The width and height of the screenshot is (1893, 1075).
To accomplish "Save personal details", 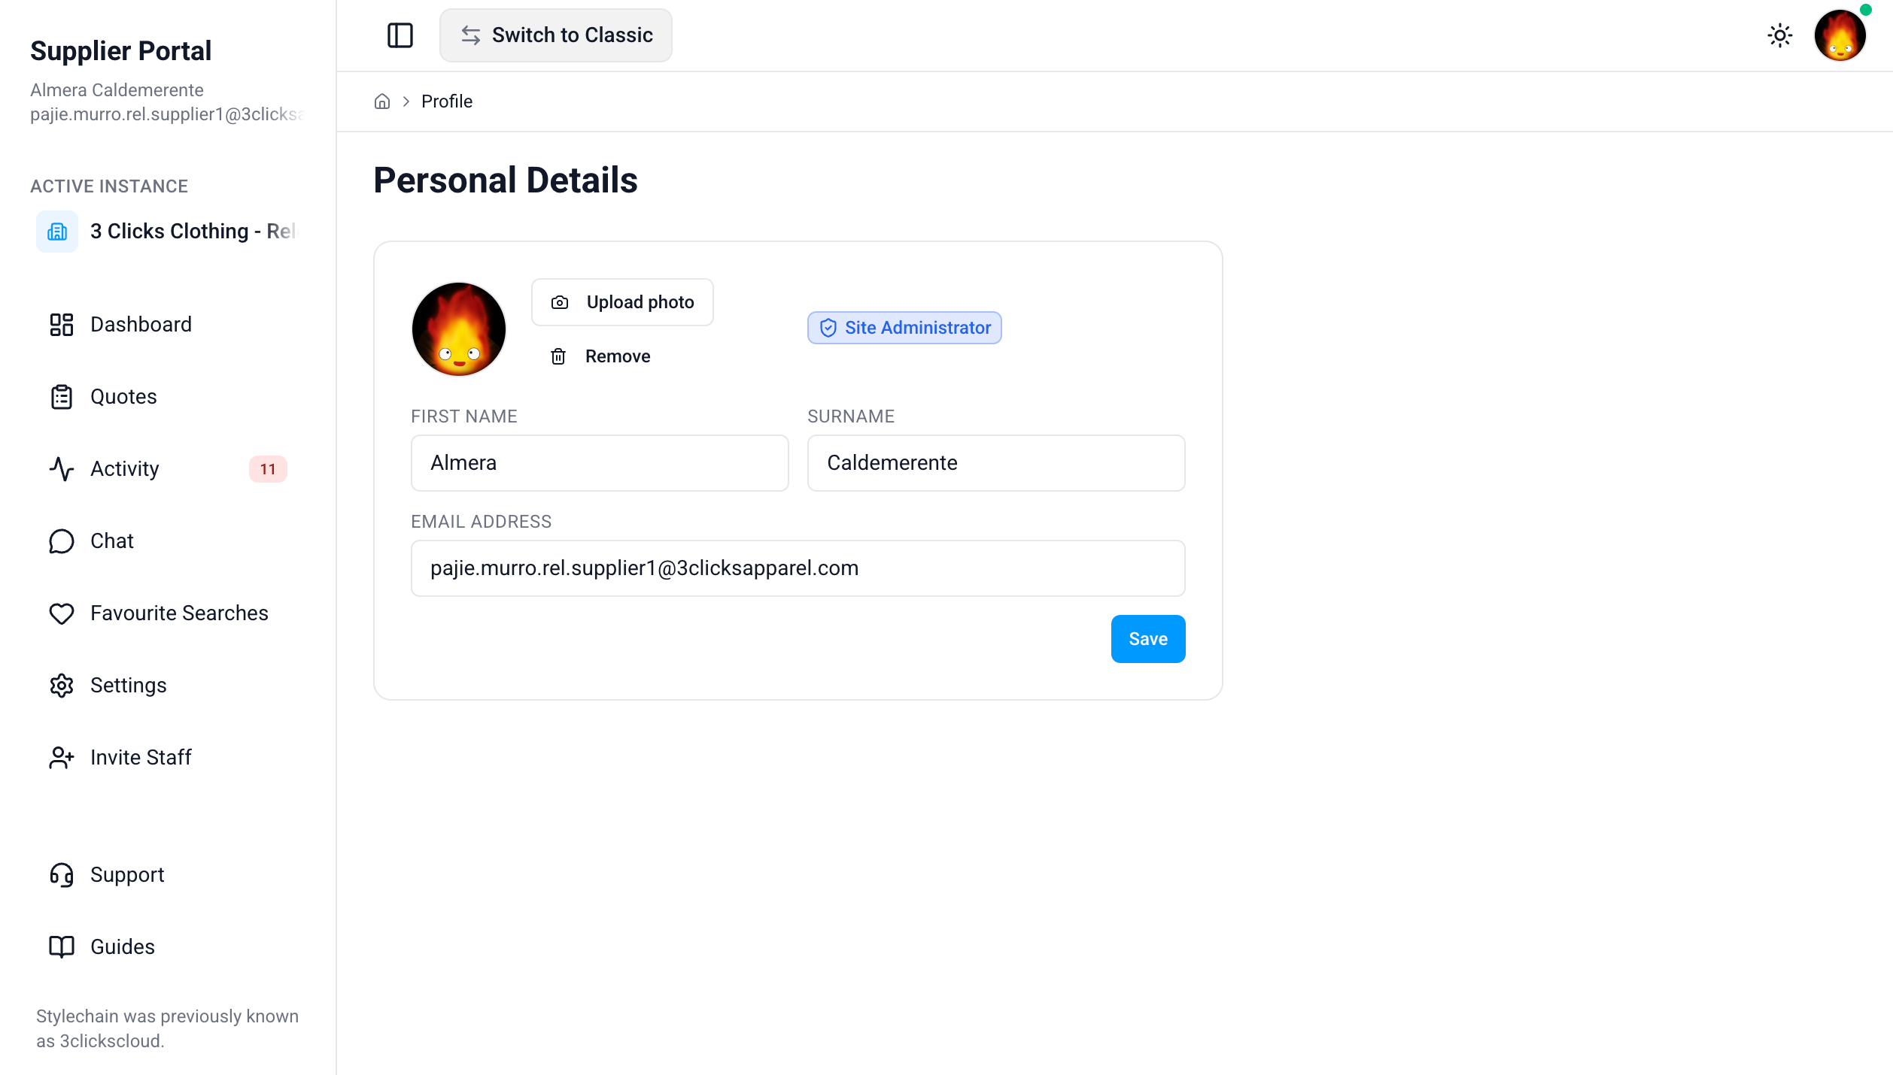I will pos(1148,639).
